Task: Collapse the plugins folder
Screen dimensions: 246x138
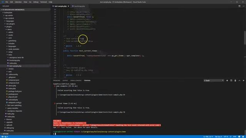Action: [9, 26]
